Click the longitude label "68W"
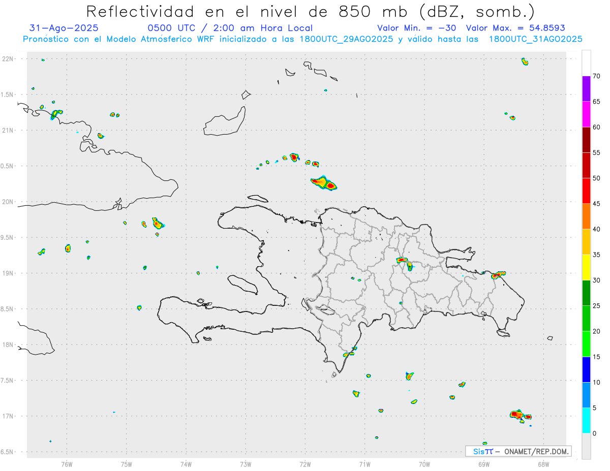The height and width of the screenshot is (471, 610). pos(543,464)
